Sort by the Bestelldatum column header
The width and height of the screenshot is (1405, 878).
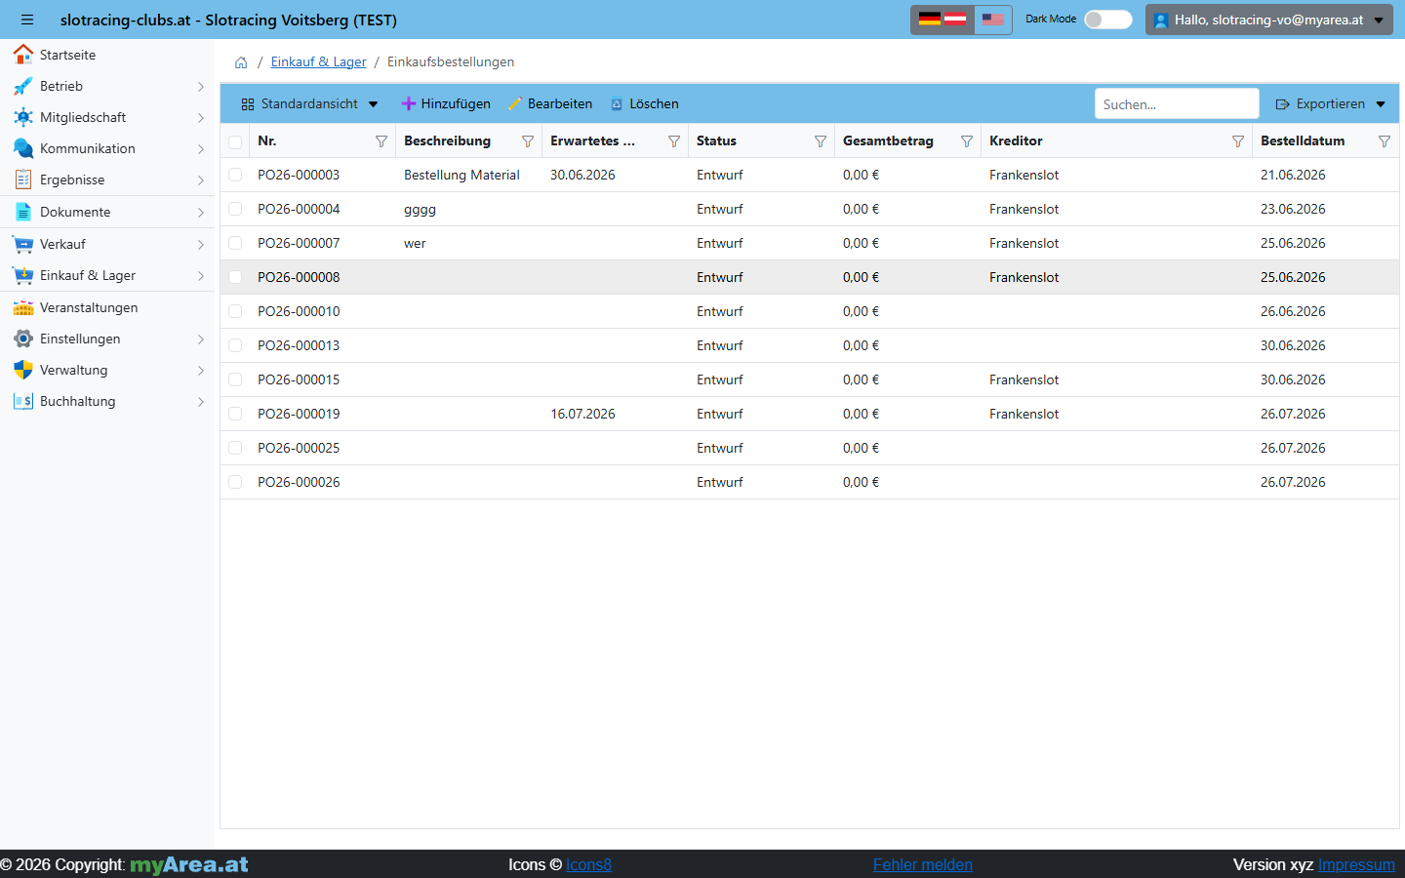tap(1303, 140)
